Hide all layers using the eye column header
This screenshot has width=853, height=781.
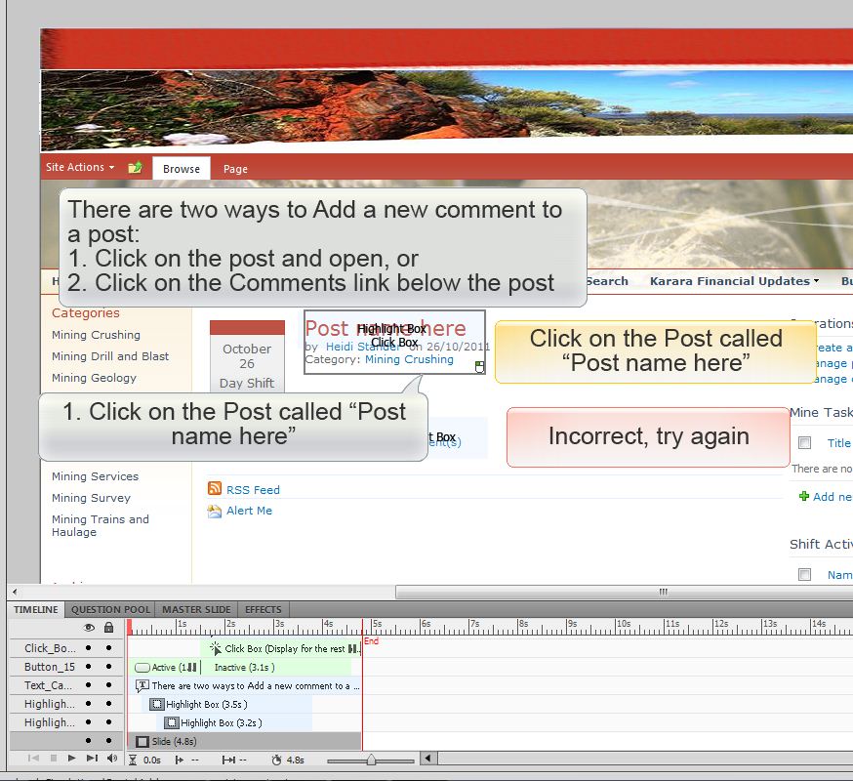click(90, 628)
